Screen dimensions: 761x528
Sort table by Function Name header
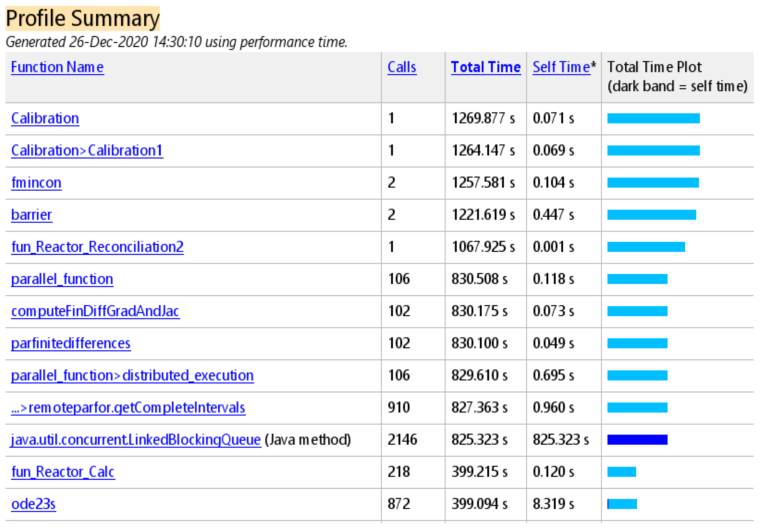pos(57,67)
